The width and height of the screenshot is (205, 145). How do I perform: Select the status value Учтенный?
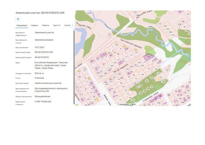coord(40,78)
